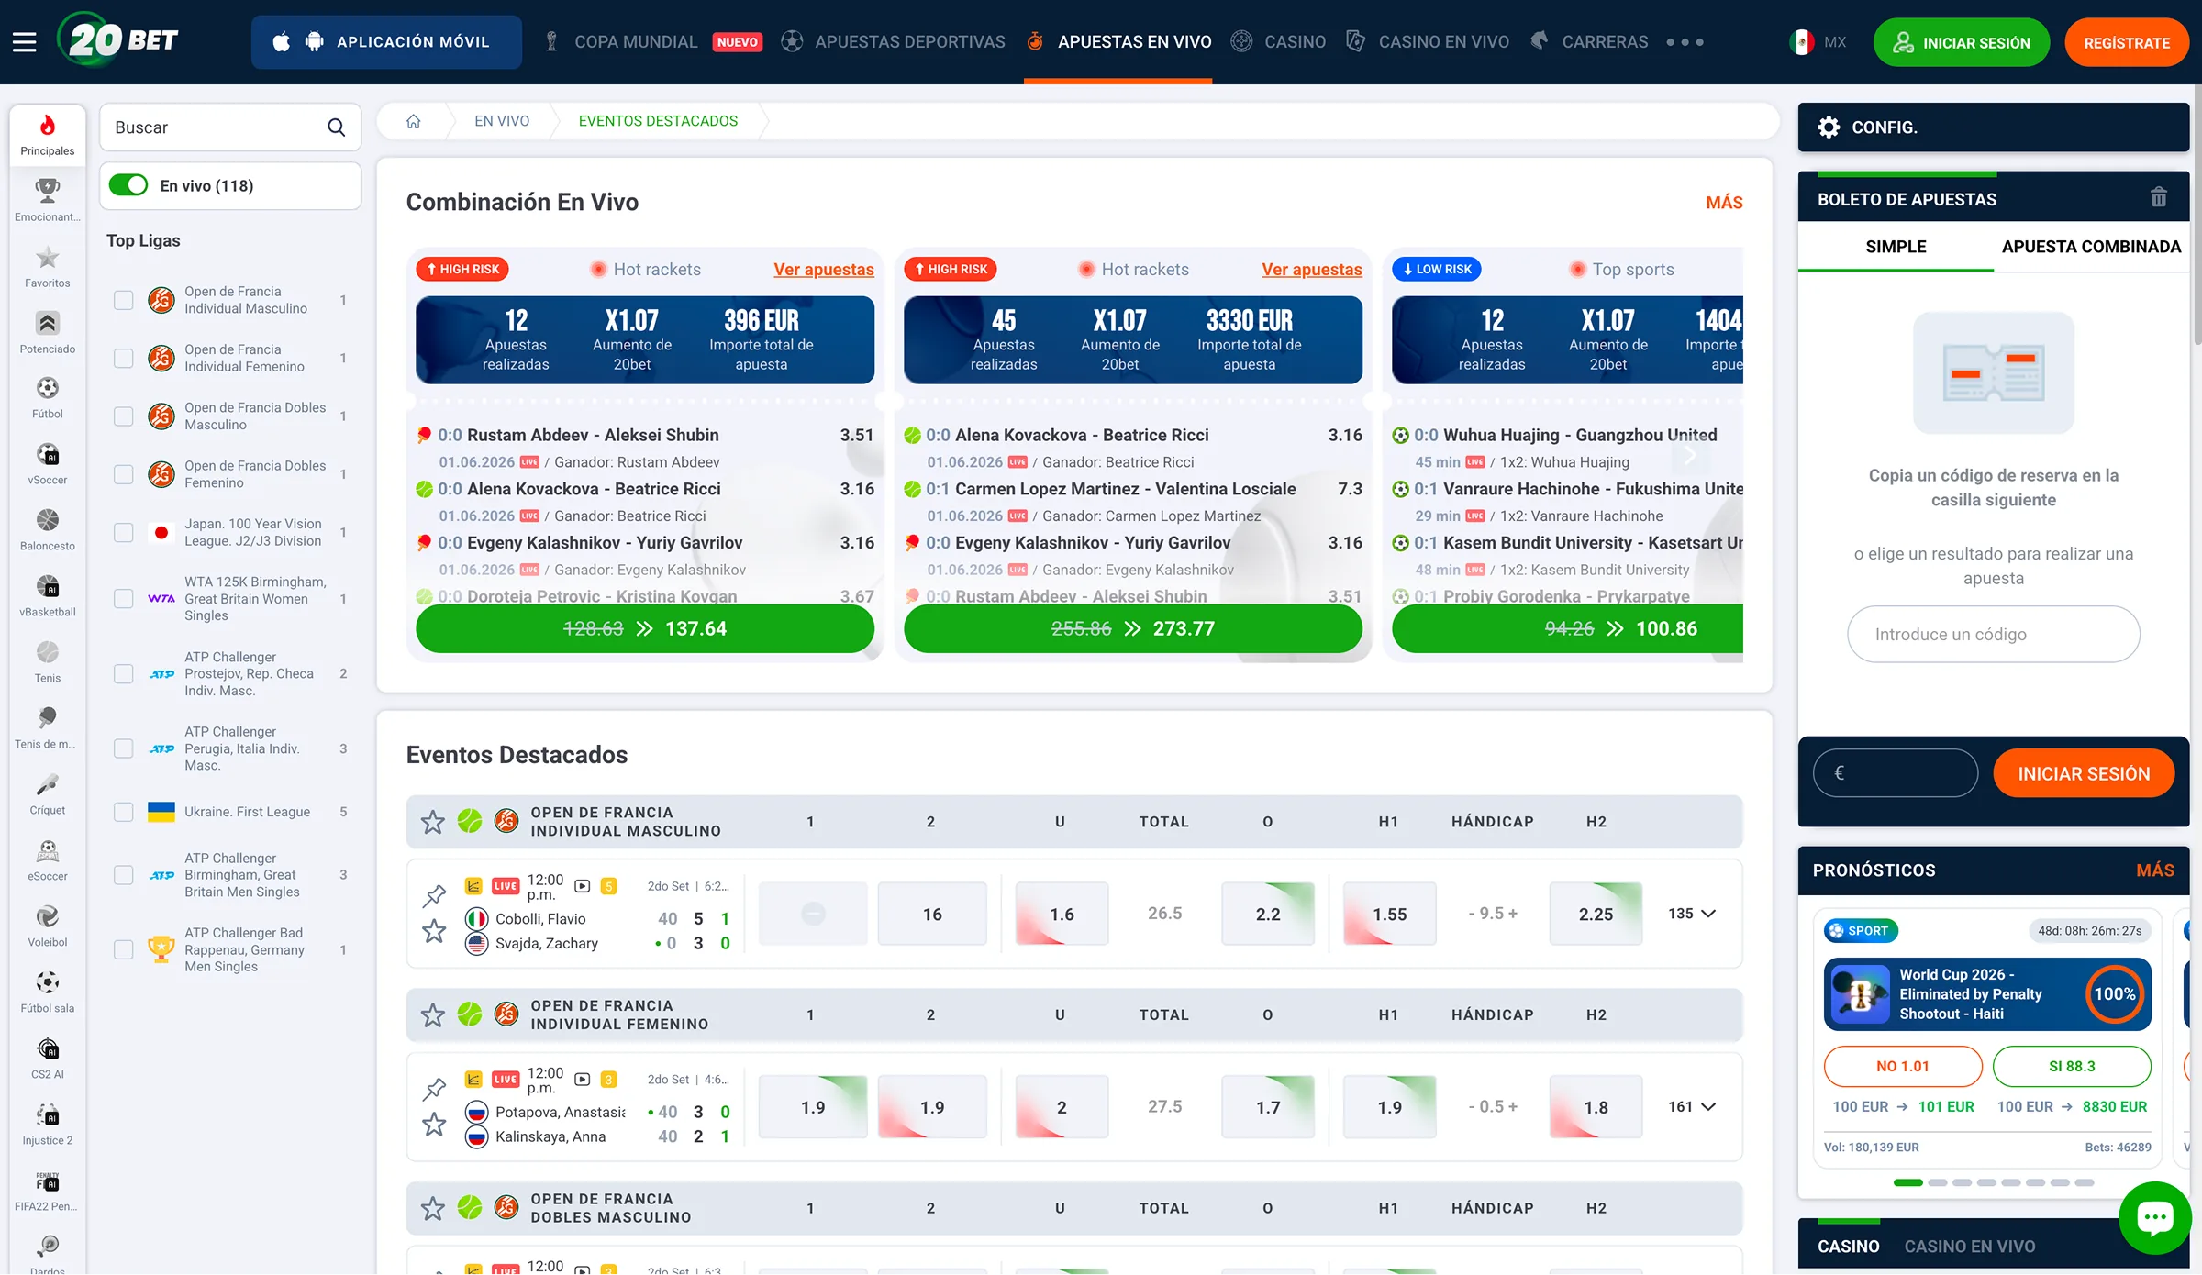2202x1275 pixels.
Task: Click the Buscar search field
Action: [229, 127]
